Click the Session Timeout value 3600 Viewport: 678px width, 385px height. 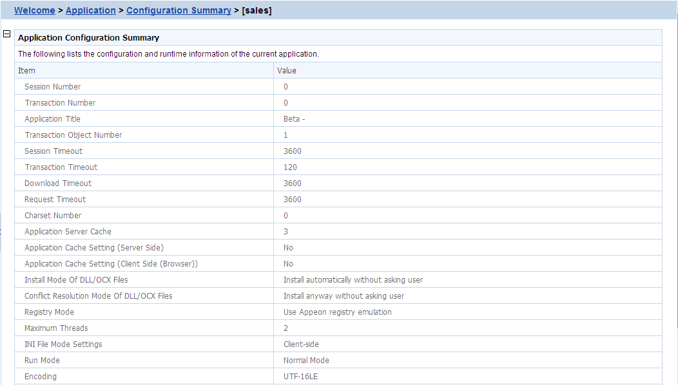[293, 151]
